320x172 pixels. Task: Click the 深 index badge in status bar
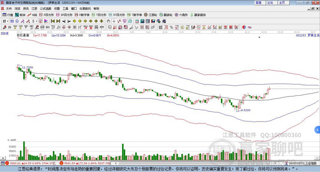coord(61,163)
